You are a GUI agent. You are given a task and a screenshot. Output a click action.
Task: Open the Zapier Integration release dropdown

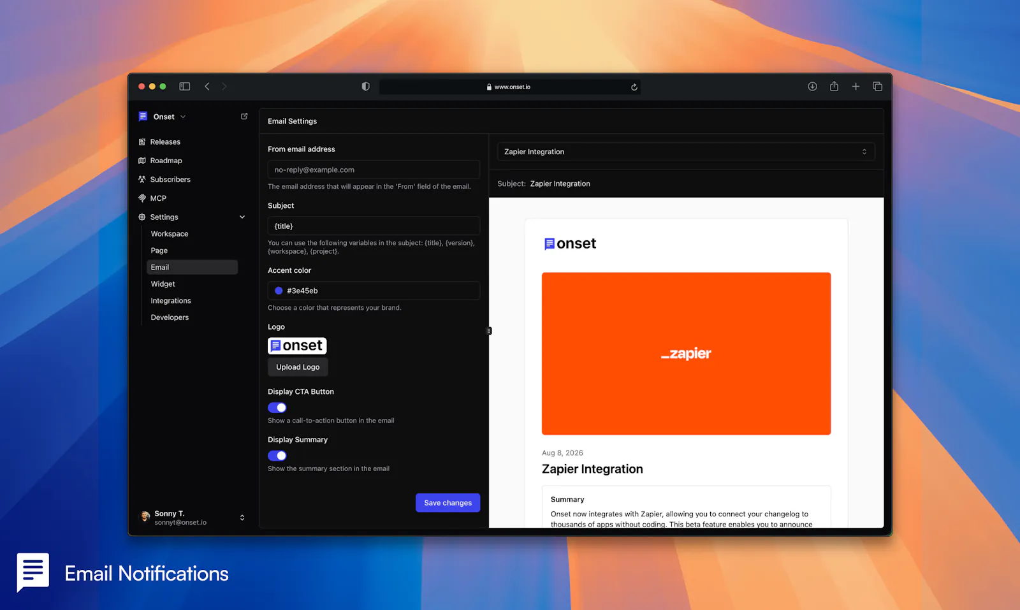(686, 152)
